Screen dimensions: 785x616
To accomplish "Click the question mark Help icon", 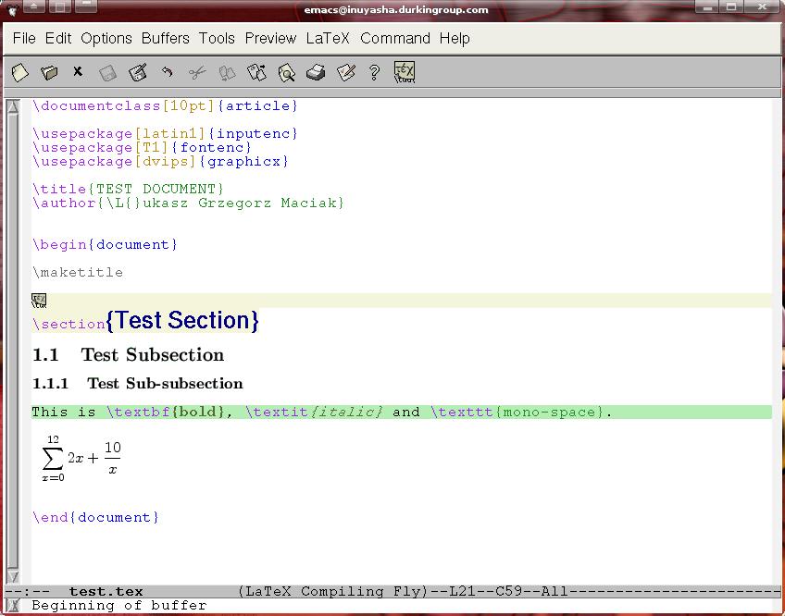I will (x=374, y=72).
